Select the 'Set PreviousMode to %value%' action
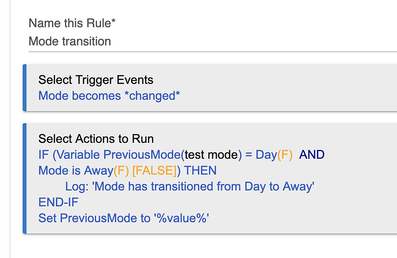This screenshot has width=397, height=258. [124, 218]
